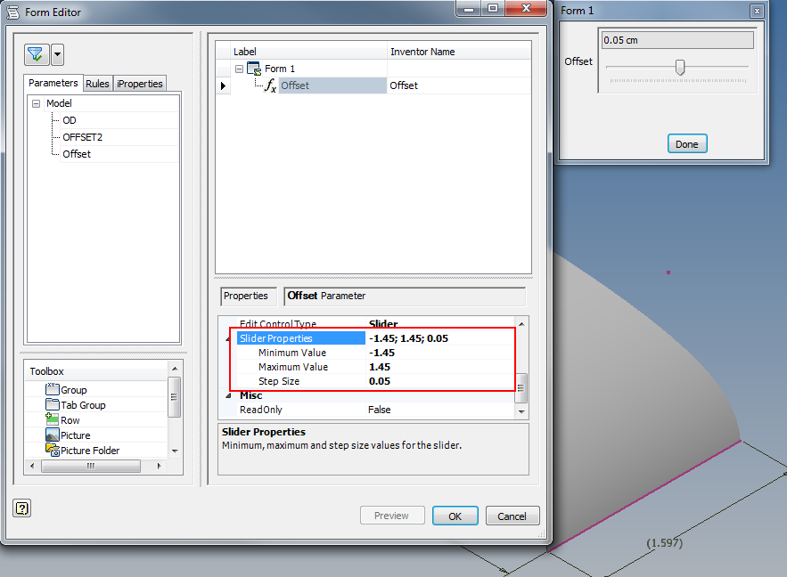Collapse the Misc section
Viewport: 787px width, 577px height.
[x=228, y=395]
